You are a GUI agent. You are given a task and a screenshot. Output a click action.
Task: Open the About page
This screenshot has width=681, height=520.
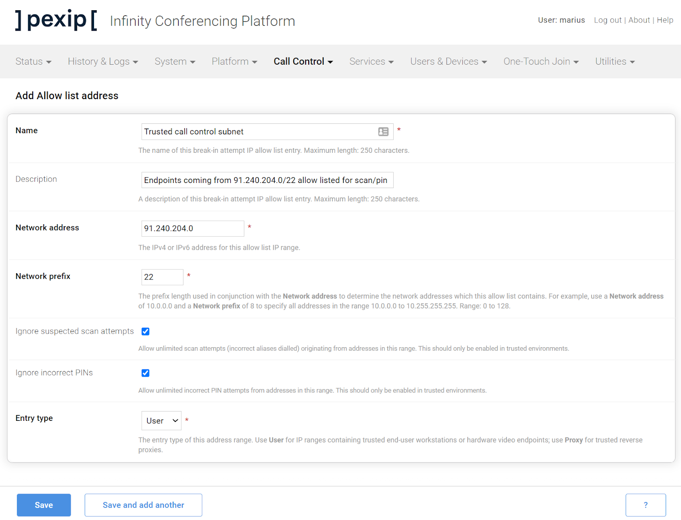point(639,20)
